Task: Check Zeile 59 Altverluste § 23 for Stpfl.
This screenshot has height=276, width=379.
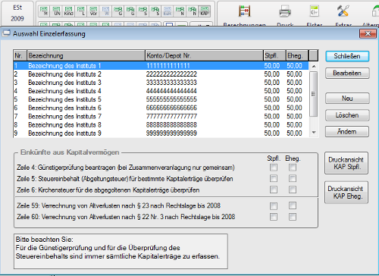Action: [274, 205]
